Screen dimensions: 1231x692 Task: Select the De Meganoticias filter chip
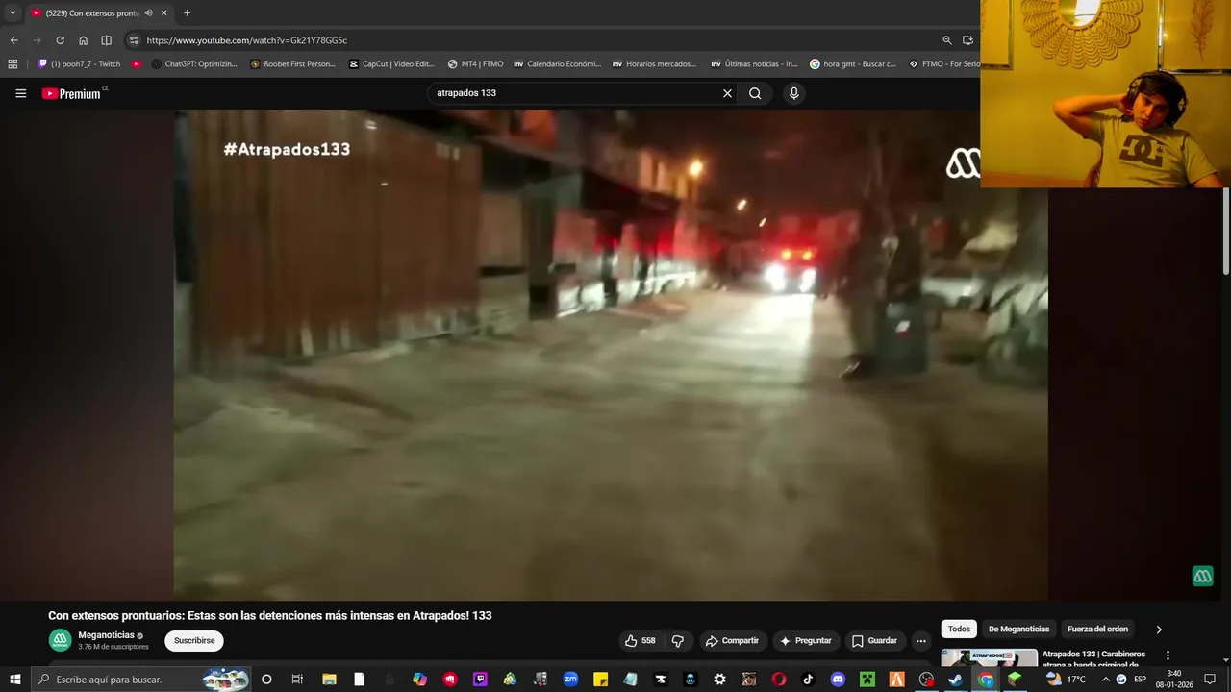click(x=1018, y=629)
